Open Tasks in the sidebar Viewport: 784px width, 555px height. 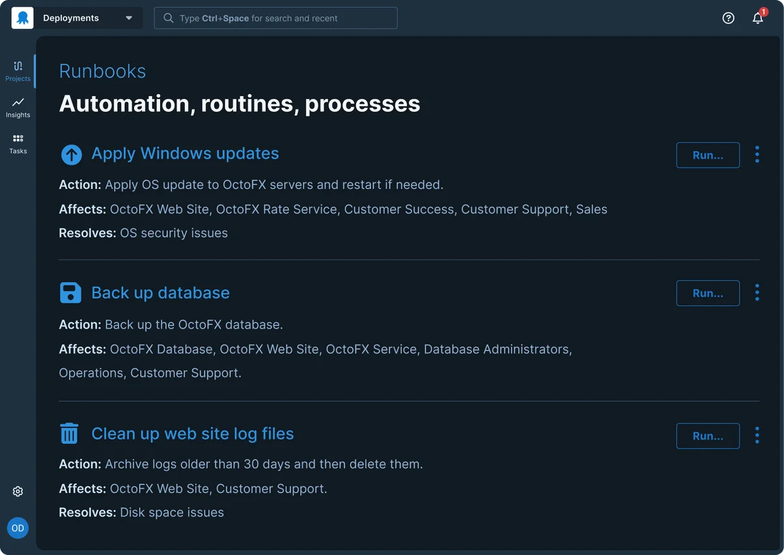18,144
